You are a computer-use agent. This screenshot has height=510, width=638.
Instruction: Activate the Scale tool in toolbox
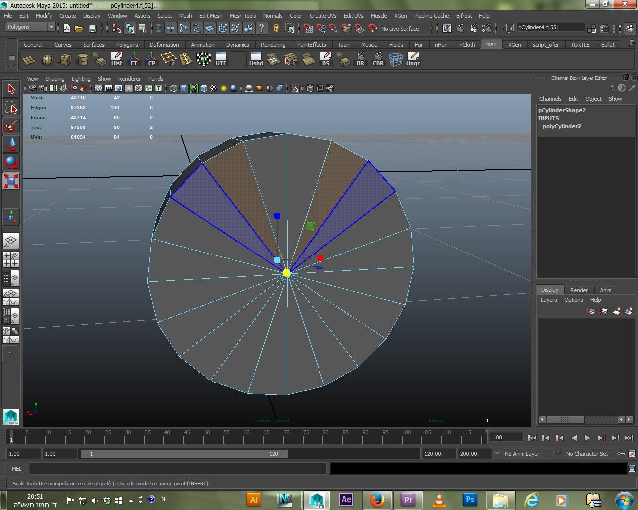coord(10,181)
